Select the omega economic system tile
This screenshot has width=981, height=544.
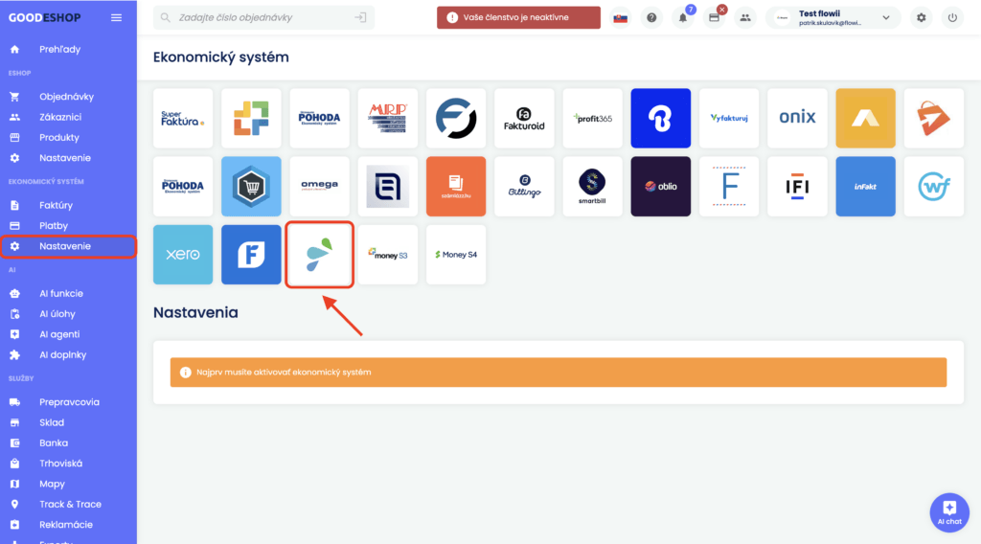319,187
